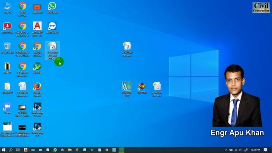Select the unhighlighted X-Section file with letter-a icon
Viewport: 272px width, 153px height.
127,49
